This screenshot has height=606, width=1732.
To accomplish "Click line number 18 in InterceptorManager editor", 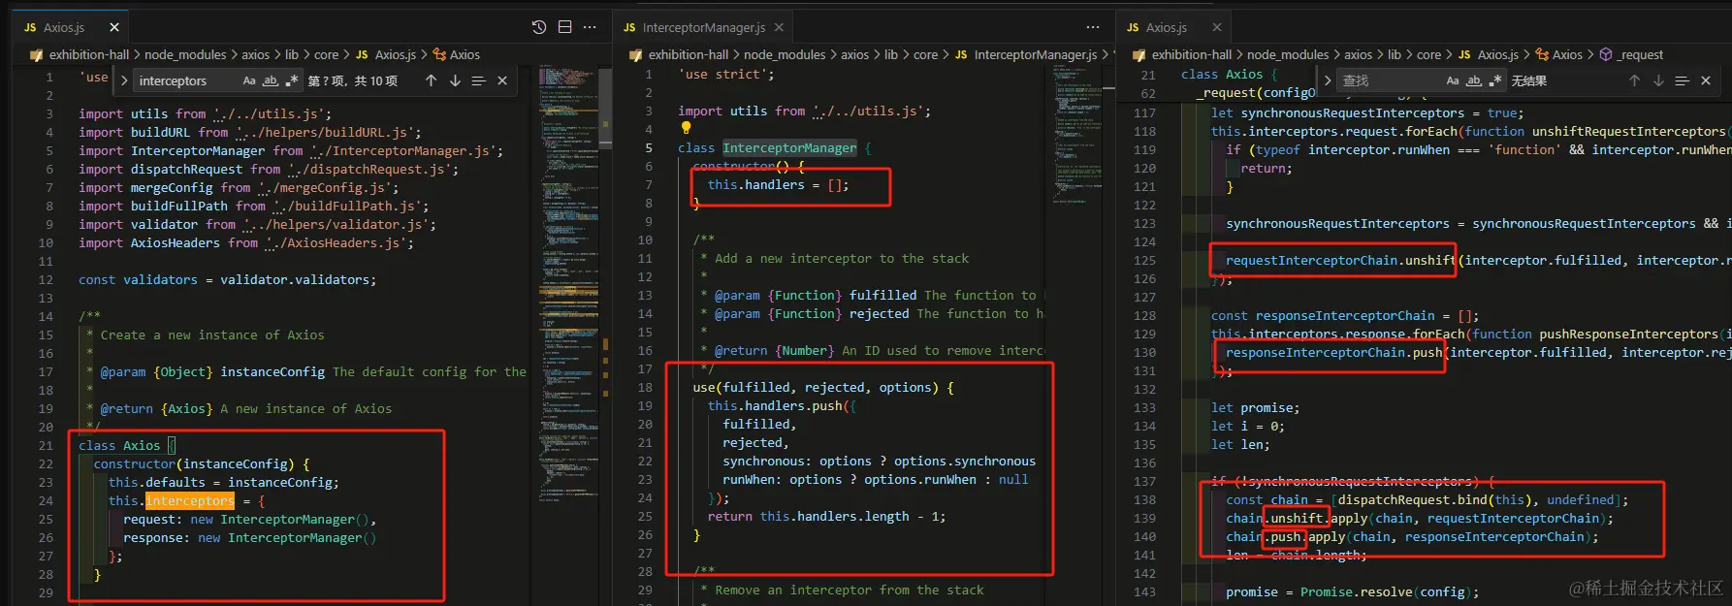I will pyautogui.click(x=645, y=387).
